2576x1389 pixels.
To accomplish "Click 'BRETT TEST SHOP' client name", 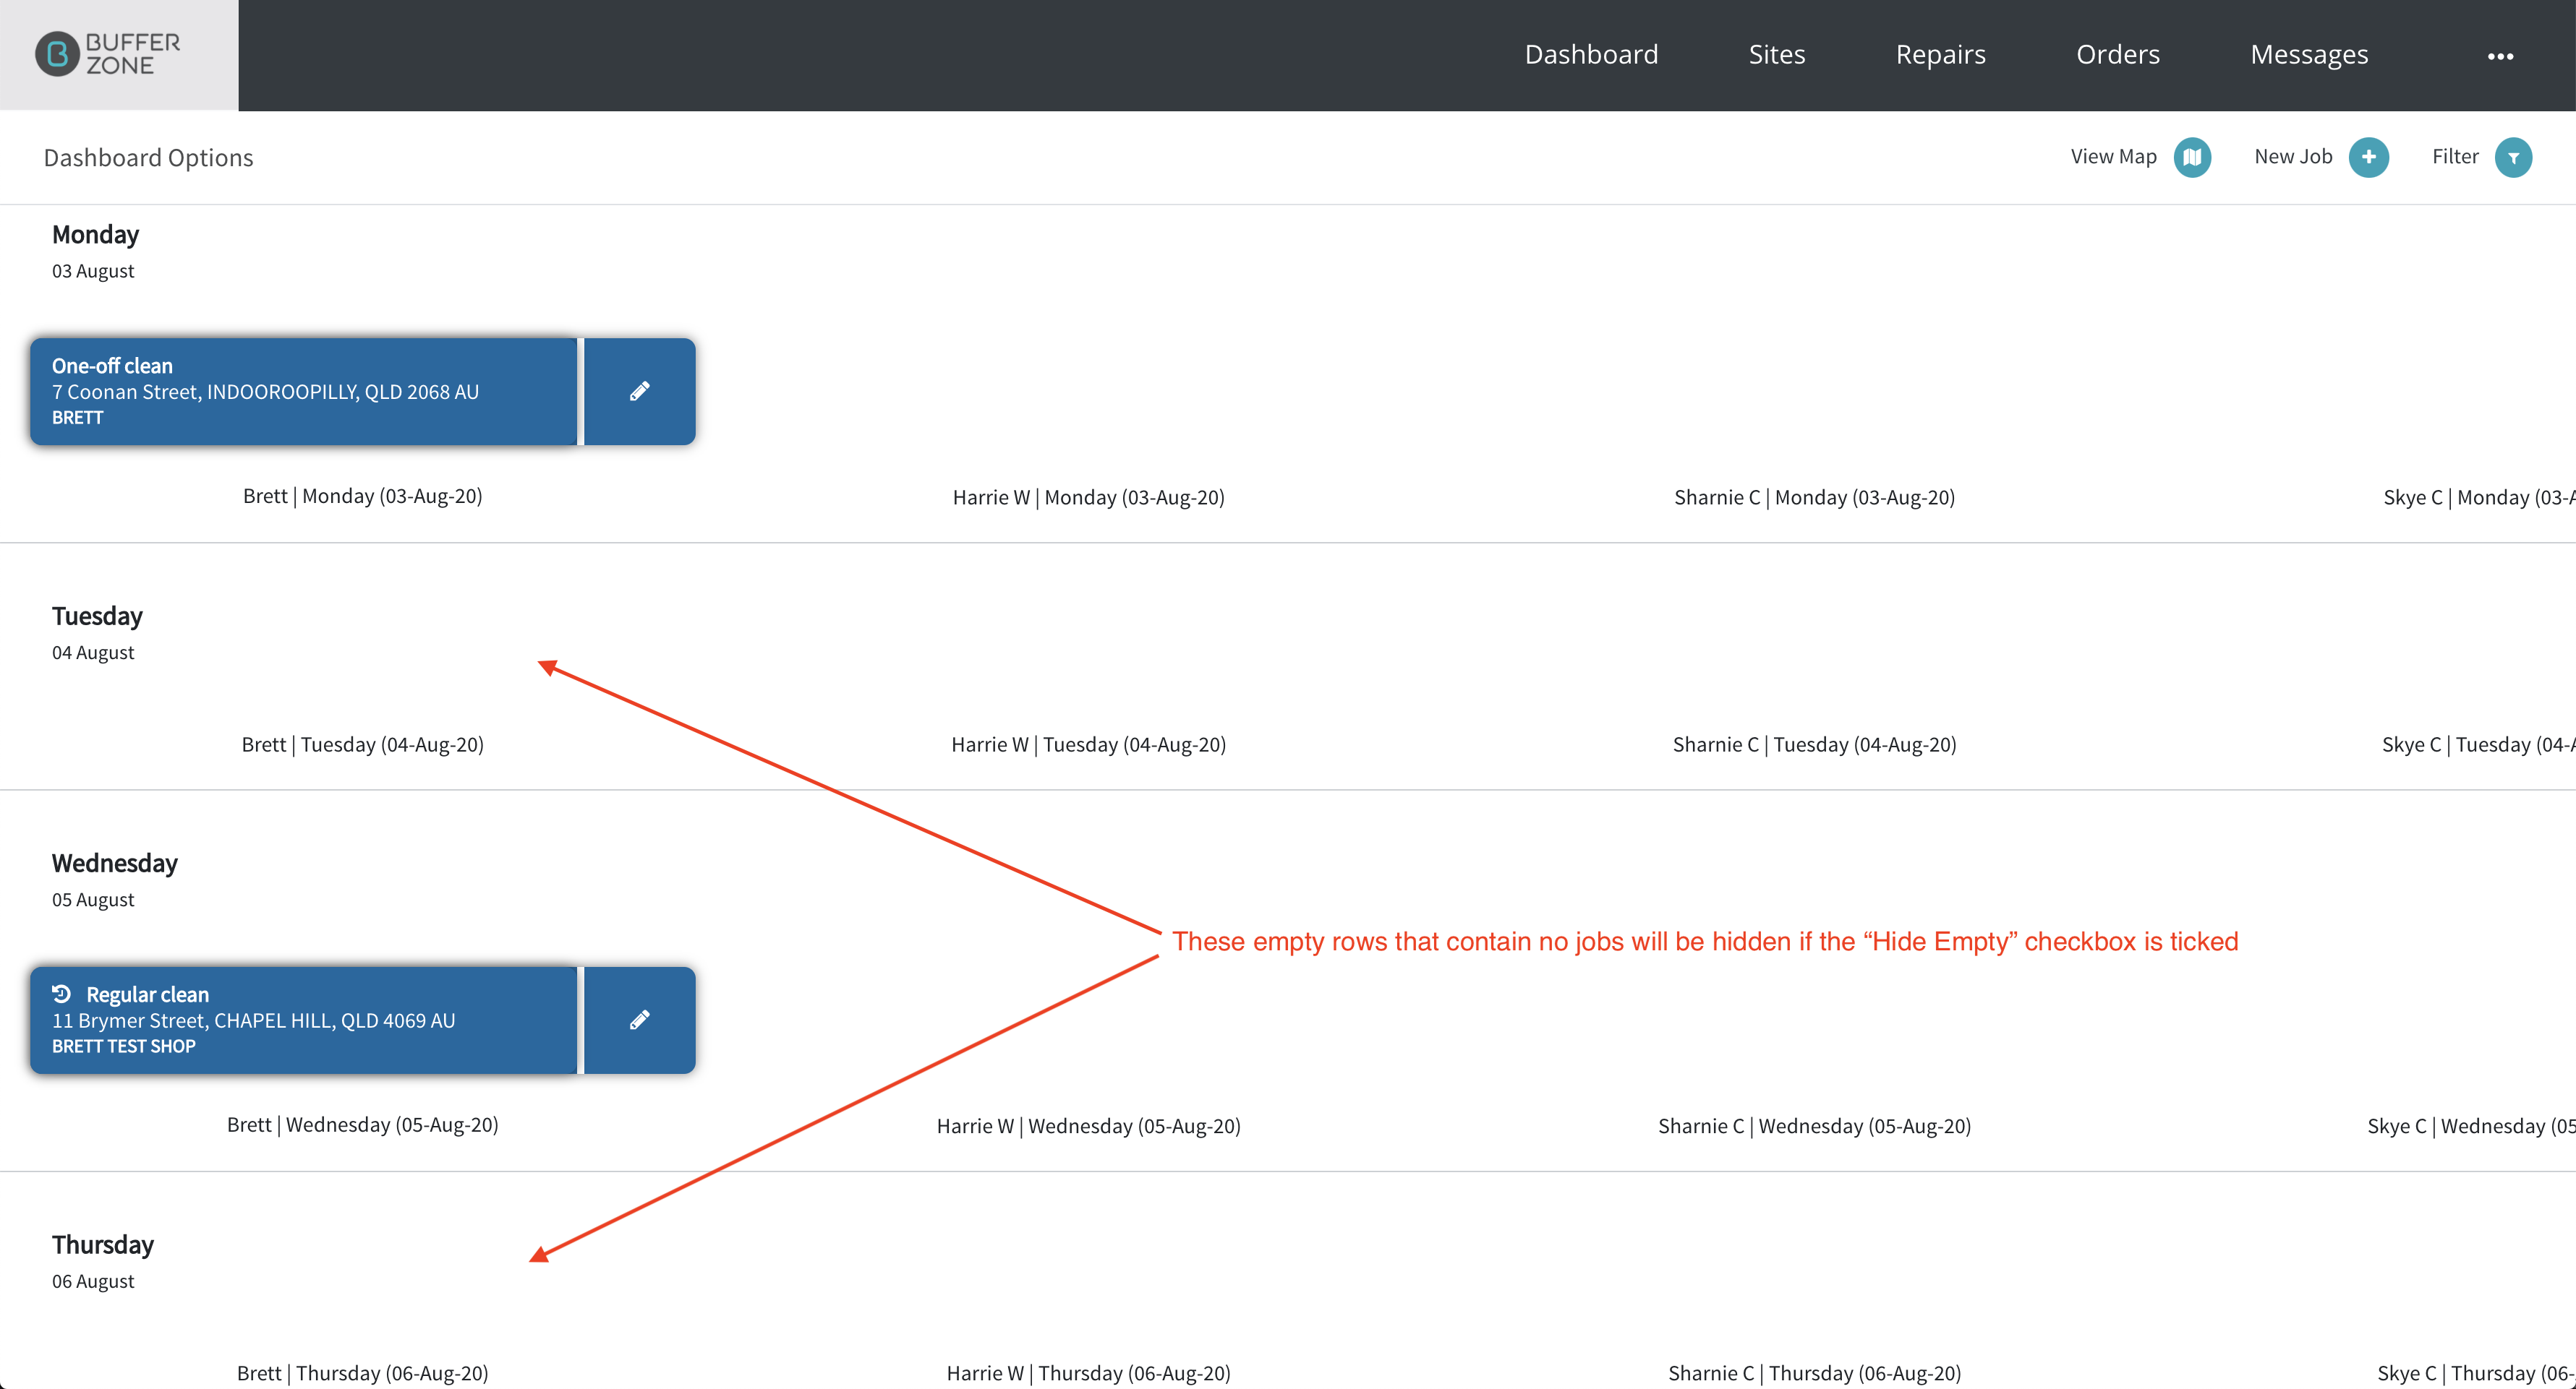I will point(123,1047).
